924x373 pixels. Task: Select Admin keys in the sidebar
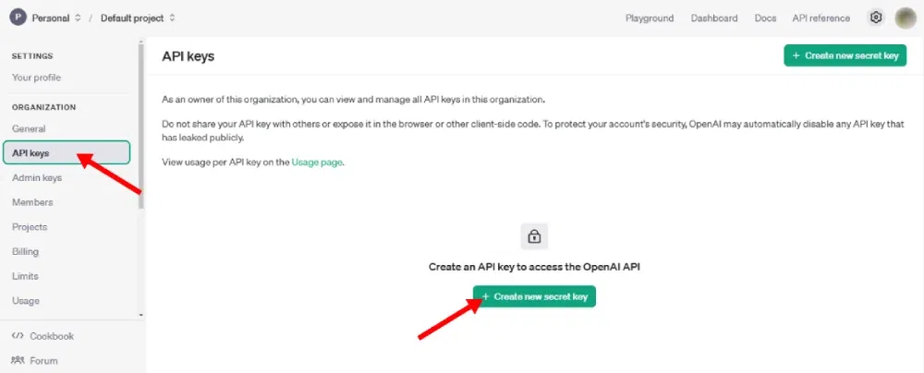pyautogui.click(x=37, y=177)
